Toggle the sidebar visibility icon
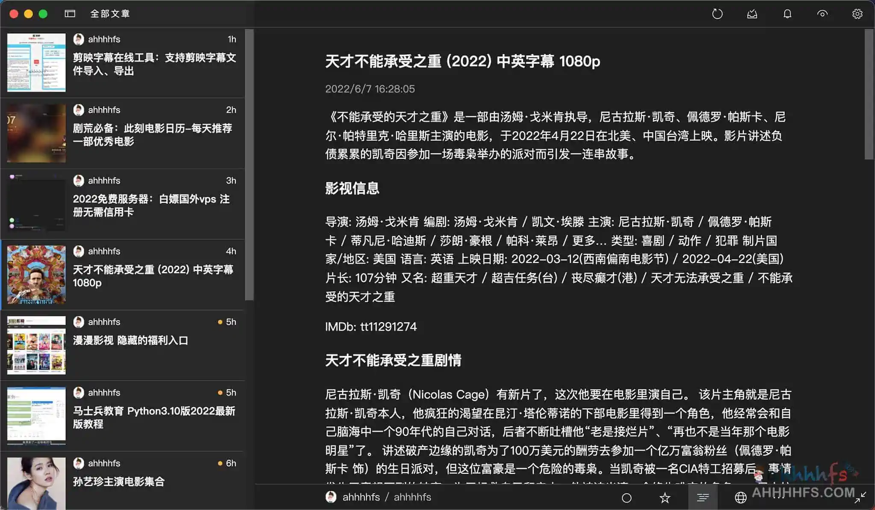The width and height of the screenshot is (875, 510). (70, 14)
